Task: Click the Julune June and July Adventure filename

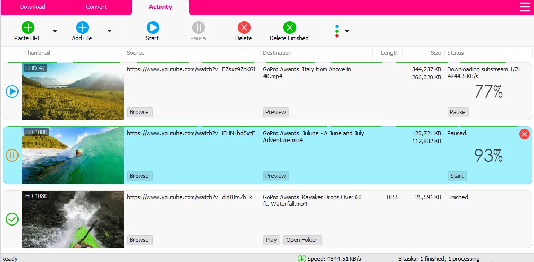Action: pos(313,136)
